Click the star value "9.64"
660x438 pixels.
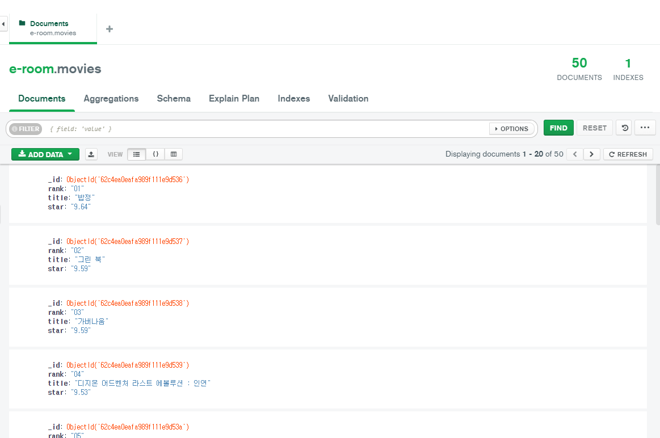point(81,207)
